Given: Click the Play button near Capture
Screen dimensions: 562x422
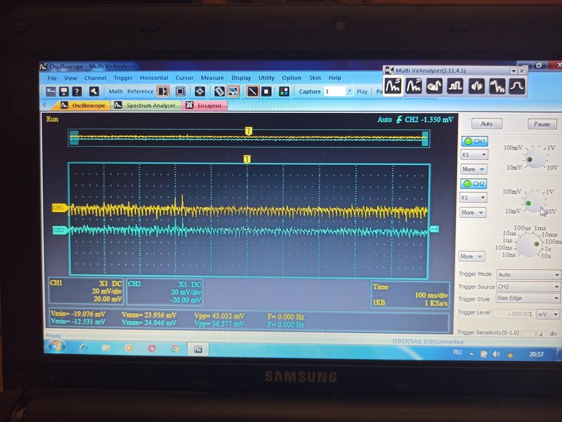Looking at the screenshot, I should [362, 92].
